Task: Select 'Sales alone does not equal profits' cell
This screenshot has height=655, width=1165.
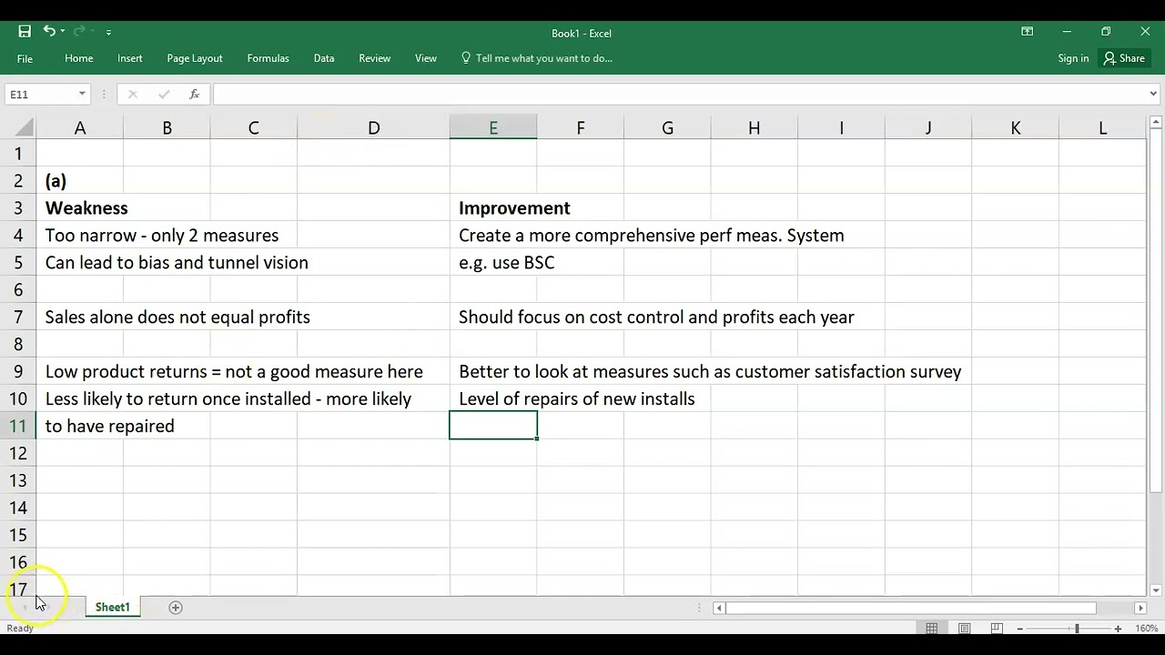Action: click(80, 317)
